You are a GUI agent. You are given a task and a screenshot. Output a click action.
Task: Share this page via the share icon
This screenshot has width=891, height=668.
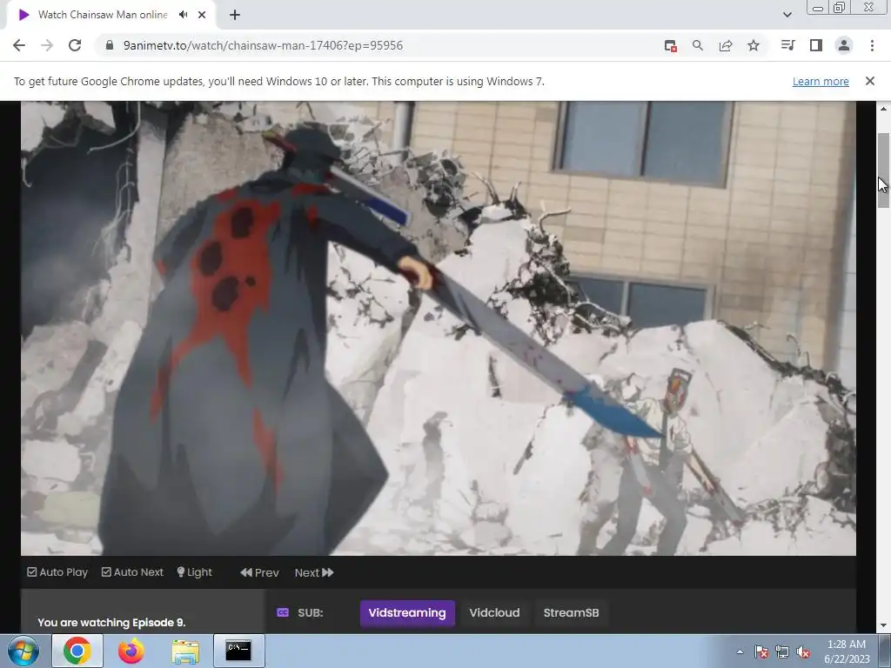(x=725, y=45)
